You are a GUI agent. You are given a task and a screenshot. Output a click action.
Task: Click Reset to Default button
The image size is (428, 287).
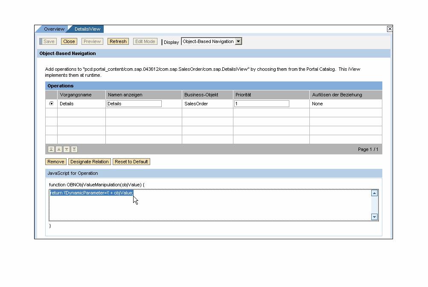point(131,162)
